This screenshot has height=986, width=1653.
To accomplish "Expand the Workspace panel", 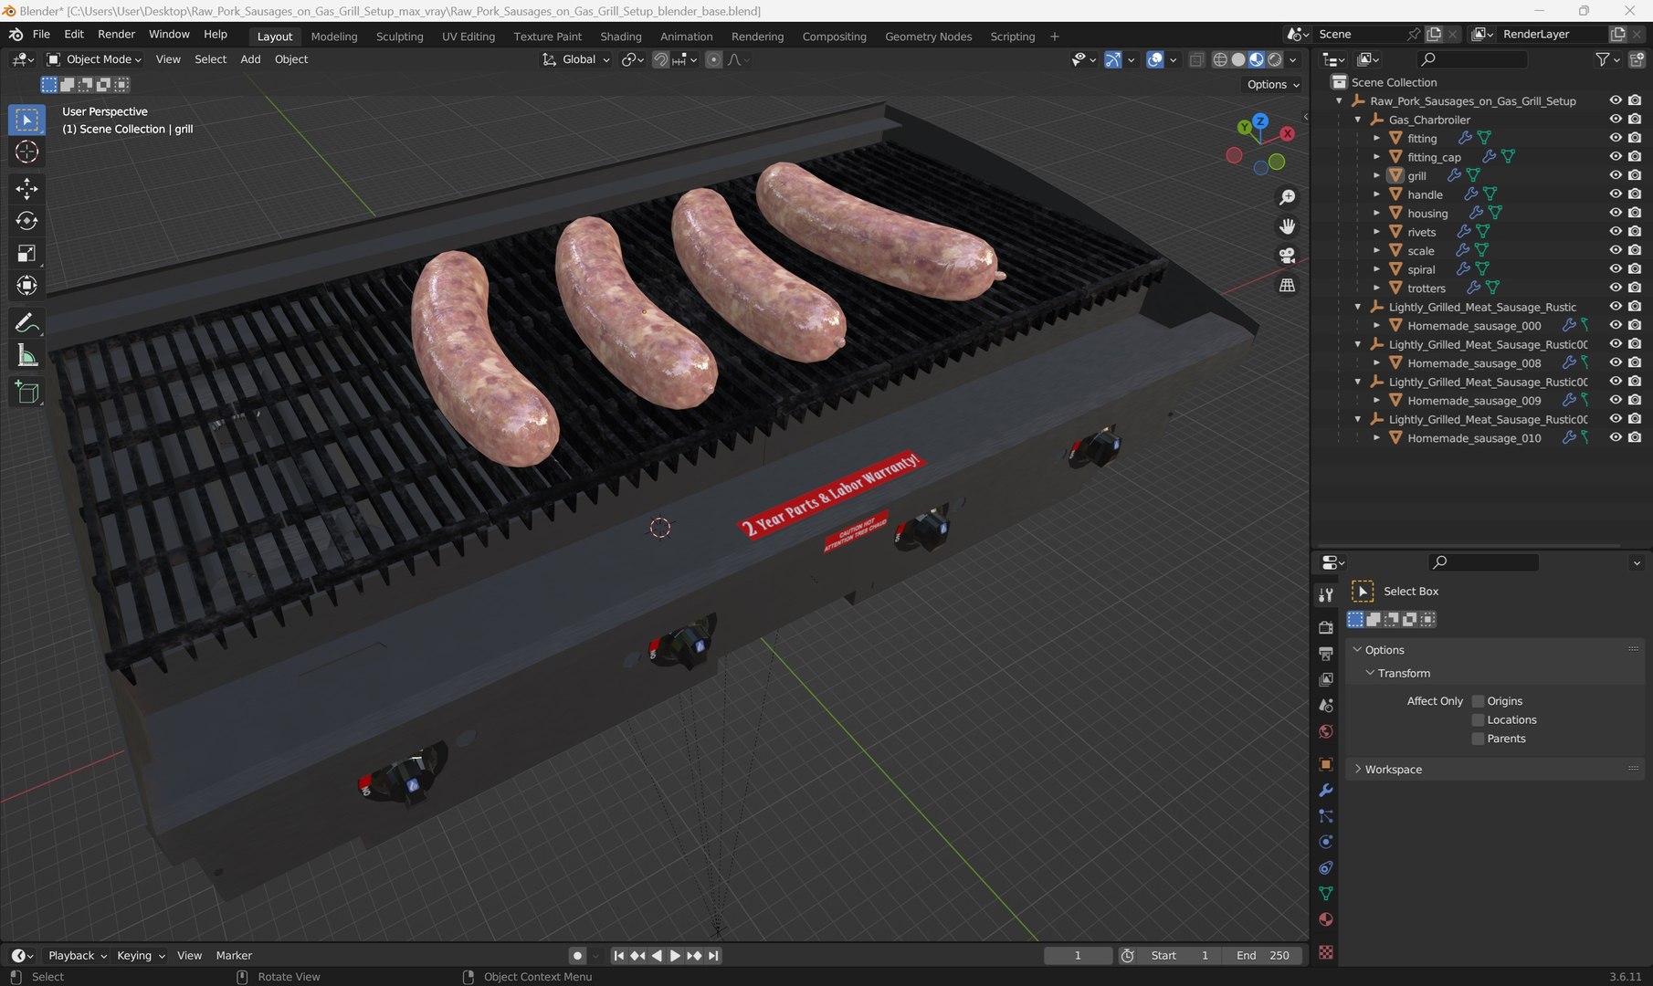I will [x=1393, y=770].
